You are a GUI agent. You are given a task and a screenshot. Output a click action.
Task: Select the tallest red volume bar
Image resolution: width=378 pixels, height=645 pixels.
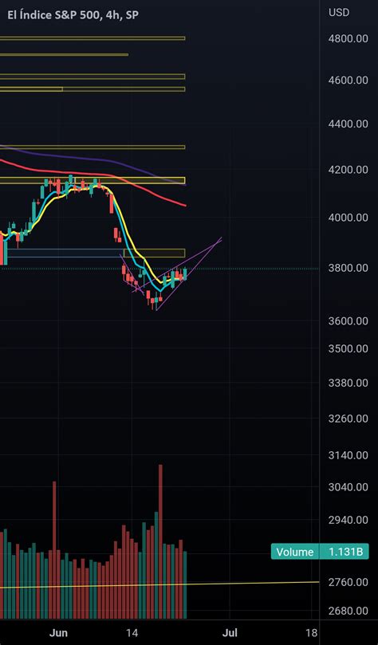[160, 541]
